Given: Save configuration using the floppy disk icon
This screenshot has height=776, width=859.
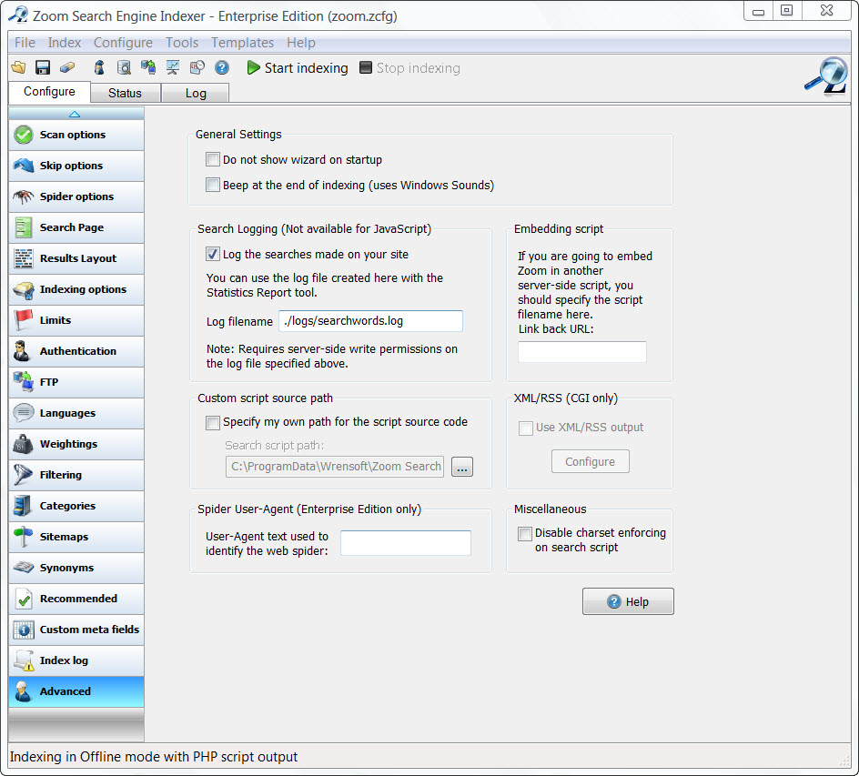Looking at the screenshot, I should [43, 67].
